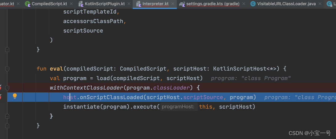Click the host identifier on highlighted line

coord(70,97)
